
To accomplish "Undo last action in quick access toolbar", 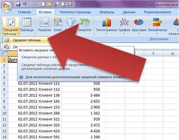I will tap(25, 5).
